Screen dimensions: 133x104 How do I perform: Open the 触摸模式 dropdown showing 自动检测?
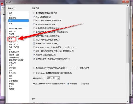(x=53, y=78)
